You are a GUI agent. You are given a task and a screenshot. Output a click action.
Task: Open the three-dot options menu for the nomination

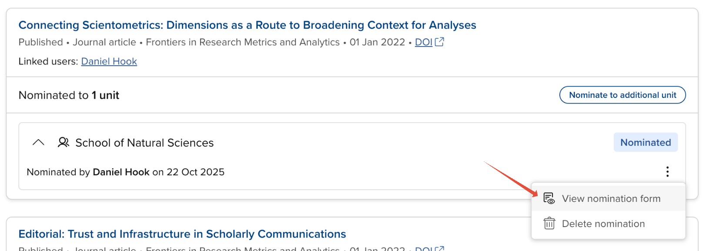(x=667, y=172)
